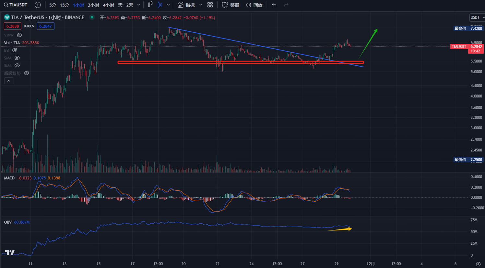The image size is (485, 268).
Task: Expand the timeframe list next to 2天
Action: click(x=139, y=5)
